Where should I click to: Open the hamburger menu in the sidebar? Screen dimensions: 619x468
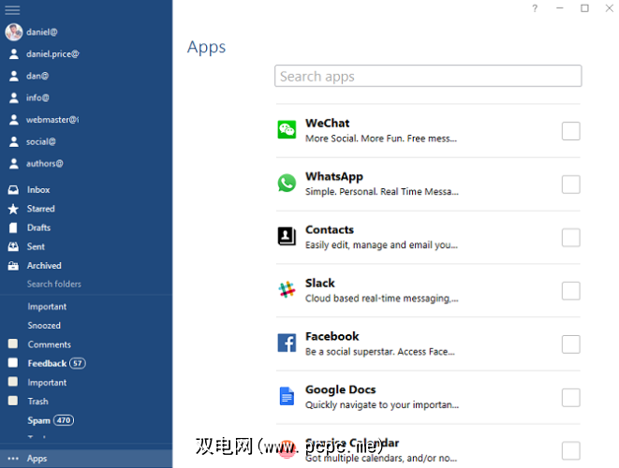pyautogui.click(x=12, y=10)
